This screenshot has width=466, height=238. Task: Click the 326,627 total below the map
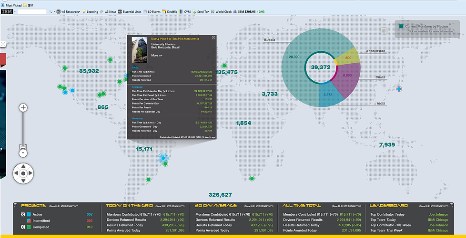(x=220, y=195)
